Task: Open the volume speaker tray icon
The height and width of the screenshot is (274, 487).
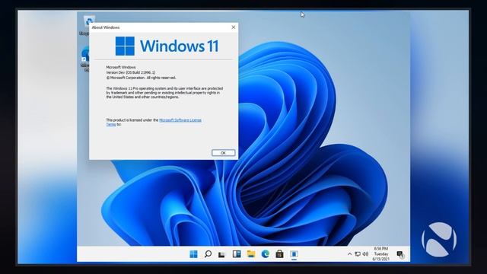Action: pyautogui.click(x=365, y=254)
